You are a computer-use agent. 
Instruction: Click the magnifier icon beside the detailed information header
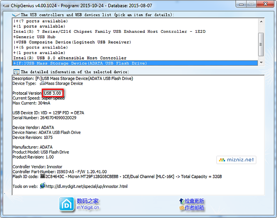16,72
